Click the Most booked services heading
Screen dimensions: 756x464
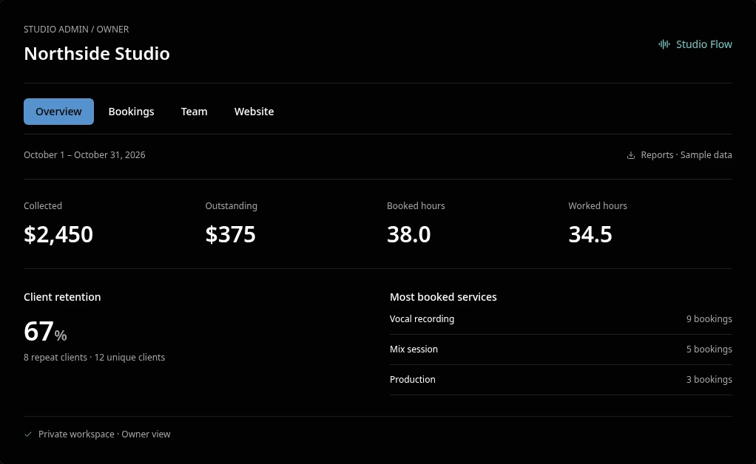click(443, 297)
